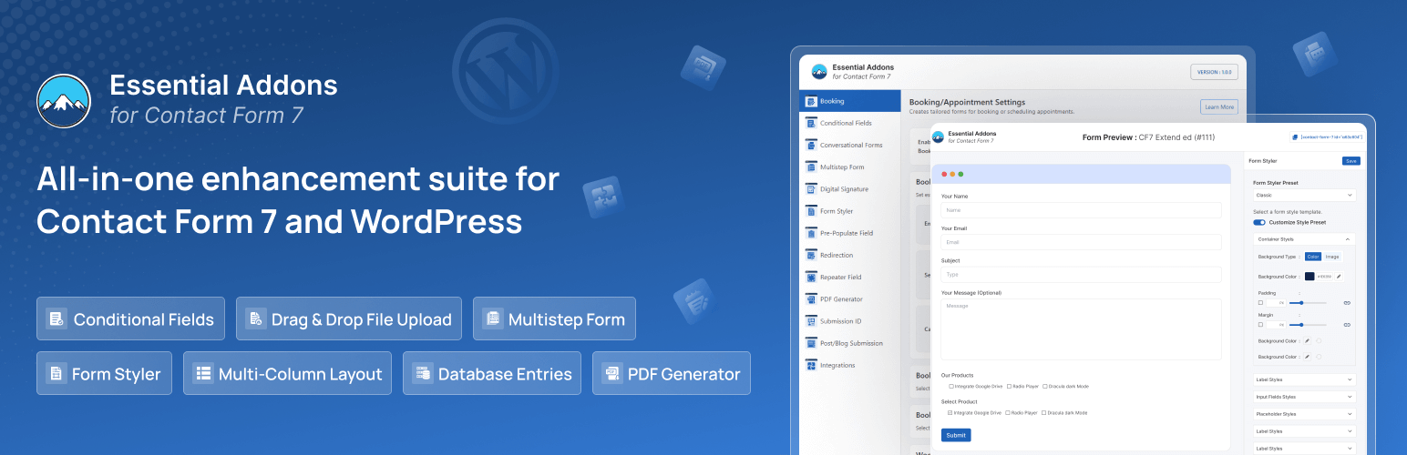
Task: Check Radio Player under Our Products
Action: coord(1008,386)
